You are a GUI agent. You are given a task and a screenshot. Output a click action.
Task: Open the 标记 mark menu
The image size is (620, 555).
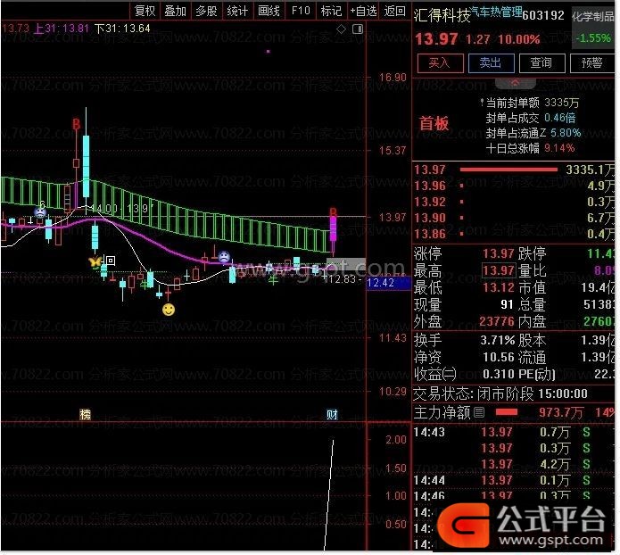click(331, 11)
